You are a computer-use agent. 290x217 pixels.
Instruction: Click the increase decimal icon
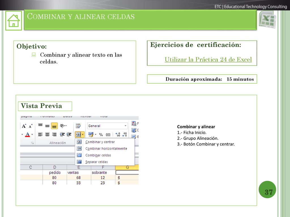point(118,135)
